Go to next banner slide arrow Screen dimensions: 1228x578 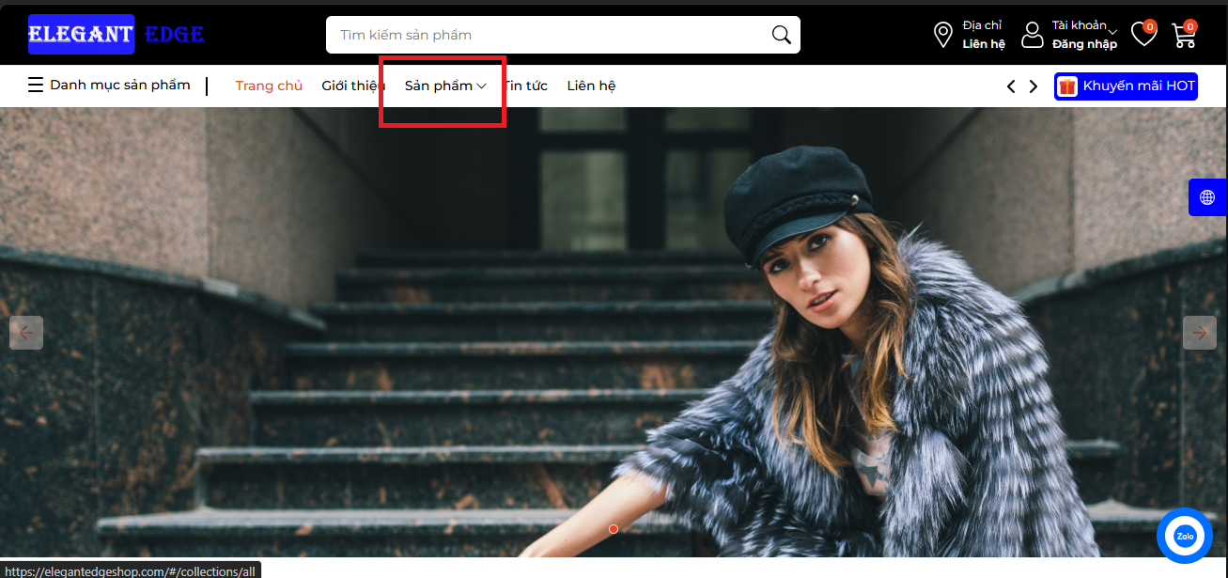pos(1200,332)
